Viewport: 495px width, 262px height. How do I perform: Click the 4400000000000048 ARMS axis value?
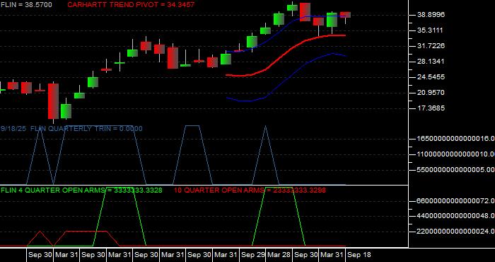tap(456, 216)
